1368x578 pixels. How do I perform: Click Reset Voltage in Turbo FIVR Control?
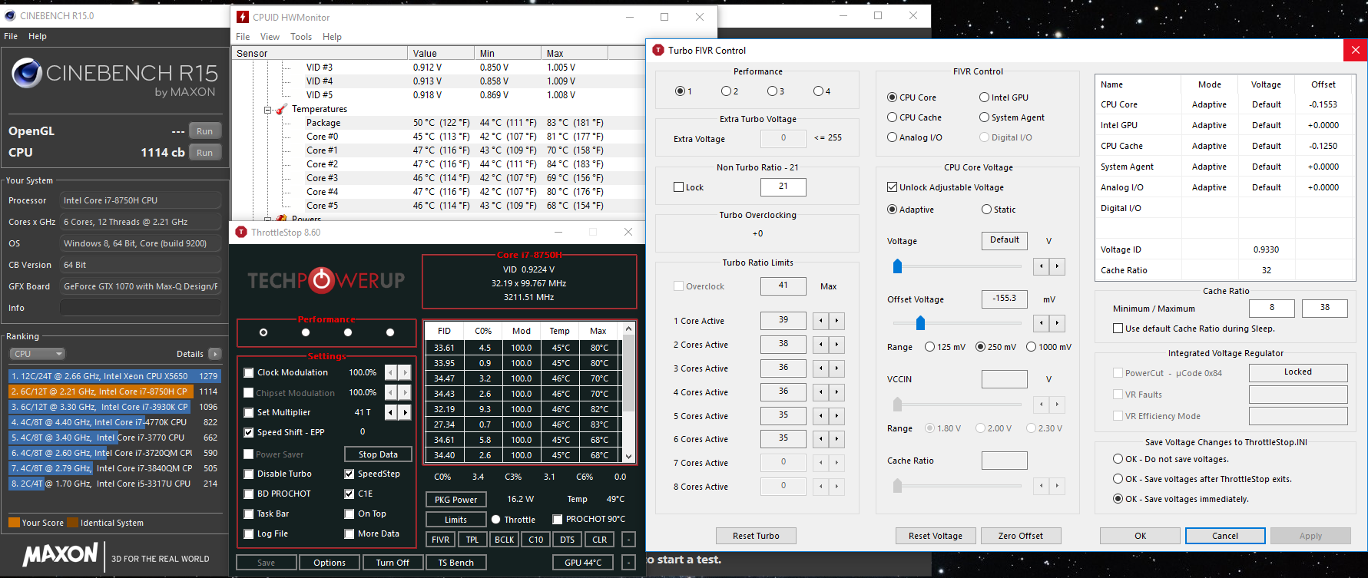936,536
